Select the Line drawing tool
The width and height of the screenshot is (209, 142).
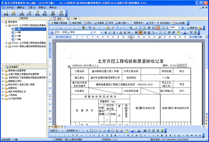click(x=83, y=131)
